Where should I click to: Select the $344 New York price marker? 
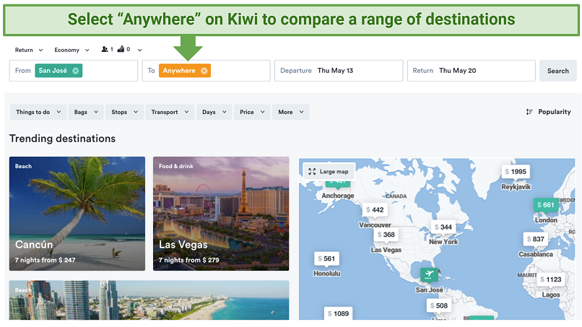pos(443,227)
